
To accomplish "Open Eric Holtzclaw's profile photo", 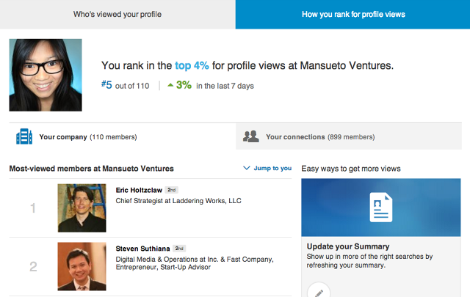I will pyautogui.click(x=82, y=208).
